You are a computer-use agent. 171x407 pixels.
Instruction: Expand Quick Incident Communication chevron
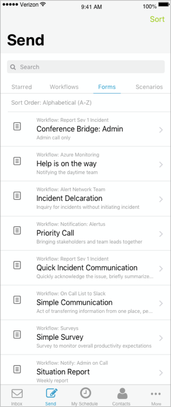[x=161, y=269]
